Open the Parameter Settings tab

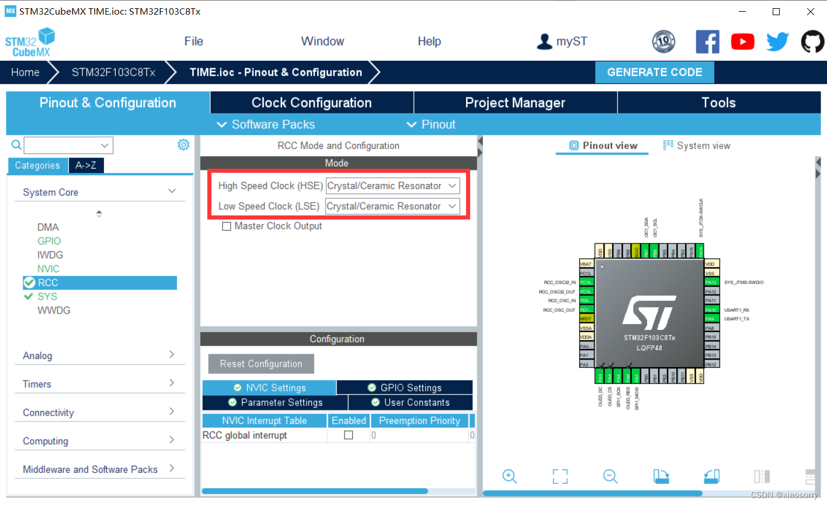(275, 402)
